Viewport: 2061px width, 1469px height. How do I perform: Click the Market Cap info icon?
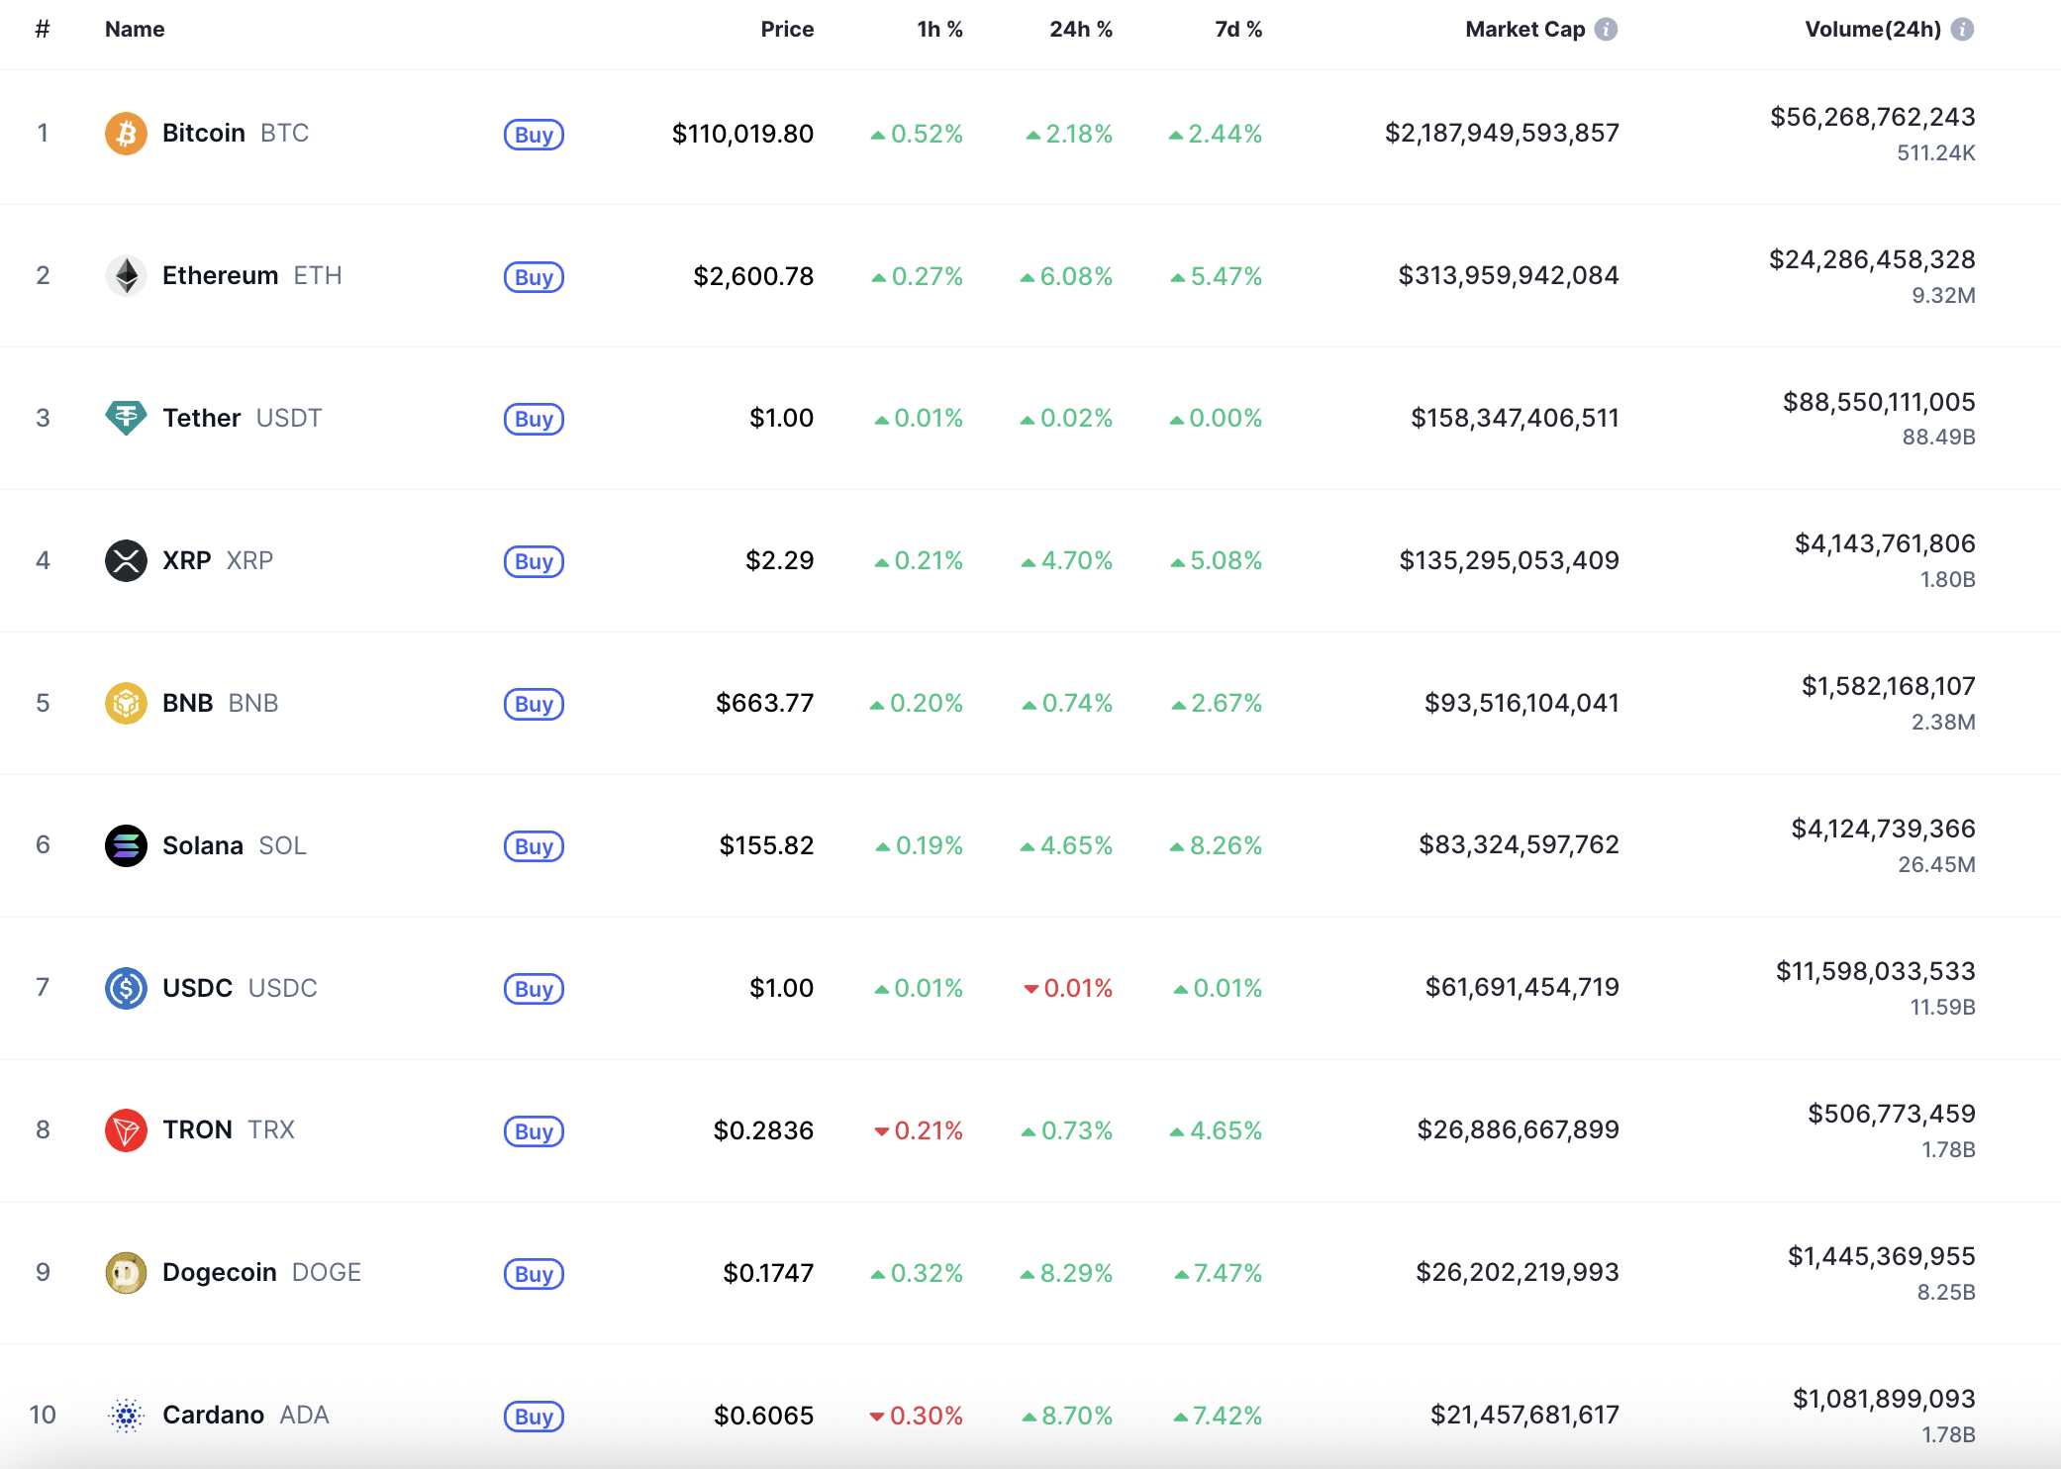[x=1606, y=30]
